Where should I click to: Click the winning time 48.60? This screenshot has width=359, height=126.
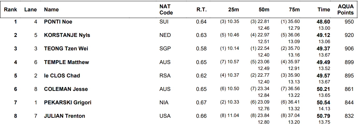pyautogui.click(x=324, y=22)
